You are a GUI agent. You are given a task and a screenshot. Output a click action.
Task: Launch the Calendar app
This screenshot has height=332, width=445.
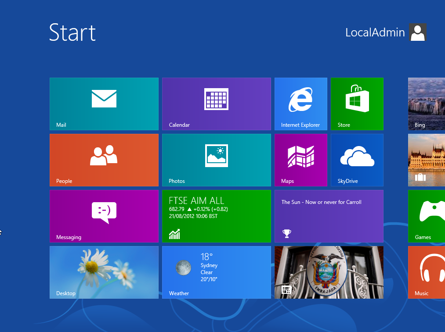[216, 104]
